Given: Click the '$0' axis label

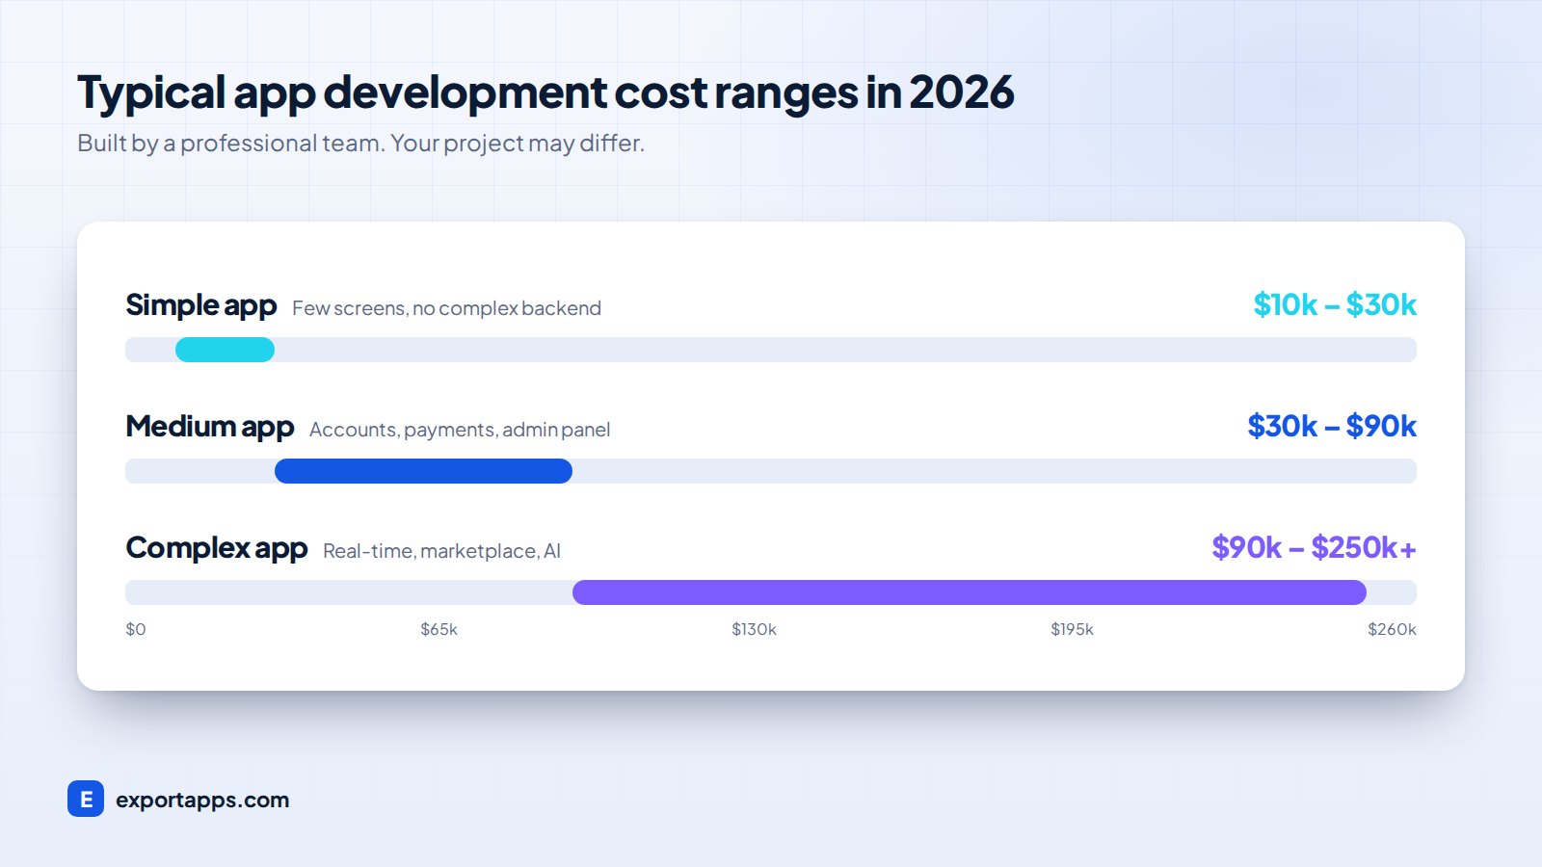Looking at the screenshot, I should [x=136, y=629].
